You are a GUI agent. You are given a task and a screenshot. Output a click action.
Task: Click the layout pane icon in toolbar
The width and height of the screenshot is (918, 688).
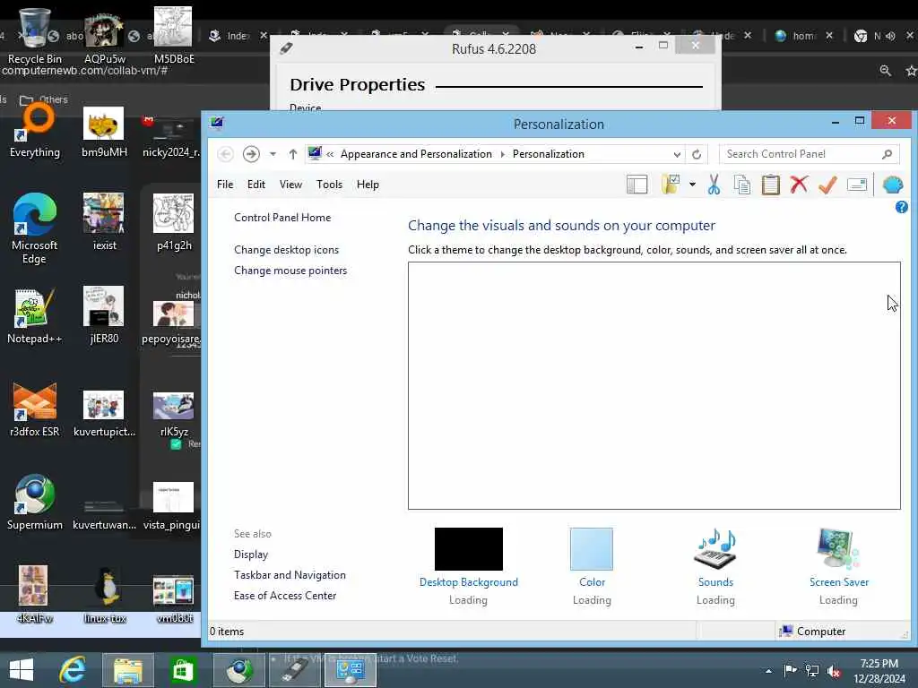637,185
